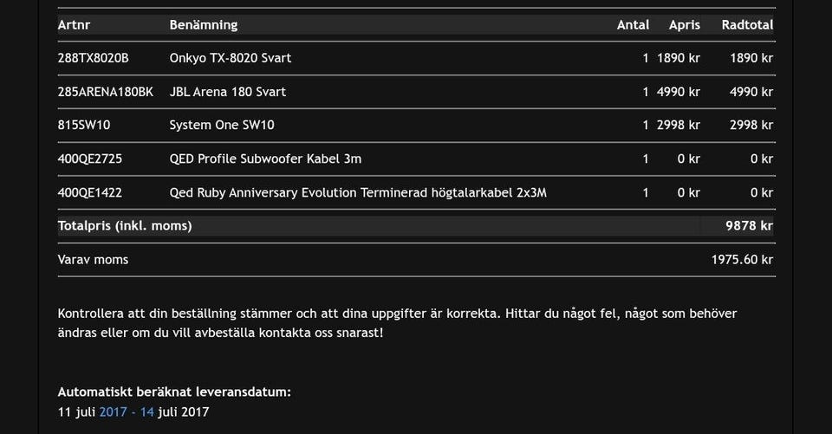Click the blue '2017 - 14' date link

[x=126, y=411]
